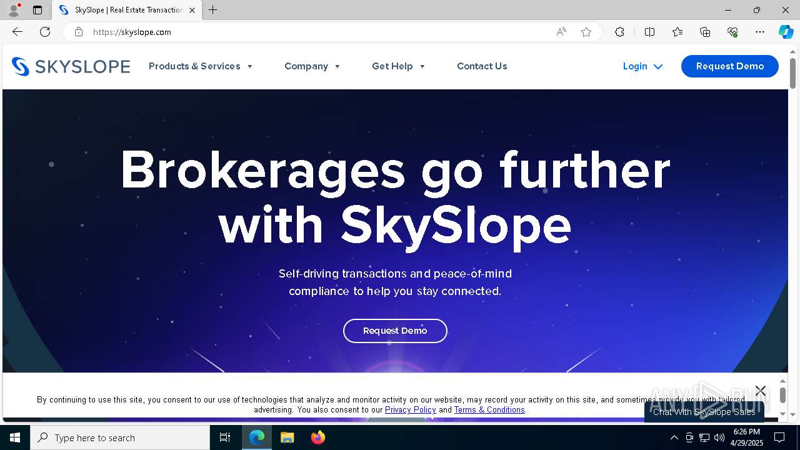Activate the Read Aloud icon
The width and height of the screenshot is (800, 450).
(x=561, y=32)
